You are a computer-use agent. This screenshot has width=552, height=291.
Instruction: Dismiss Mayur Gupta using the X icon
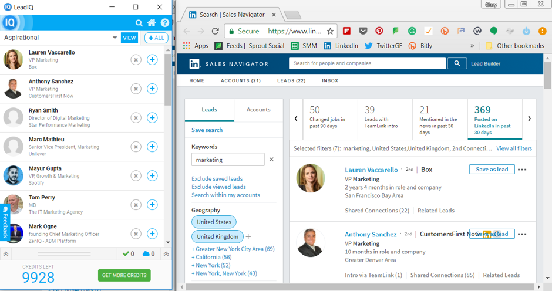pos(136,175)
